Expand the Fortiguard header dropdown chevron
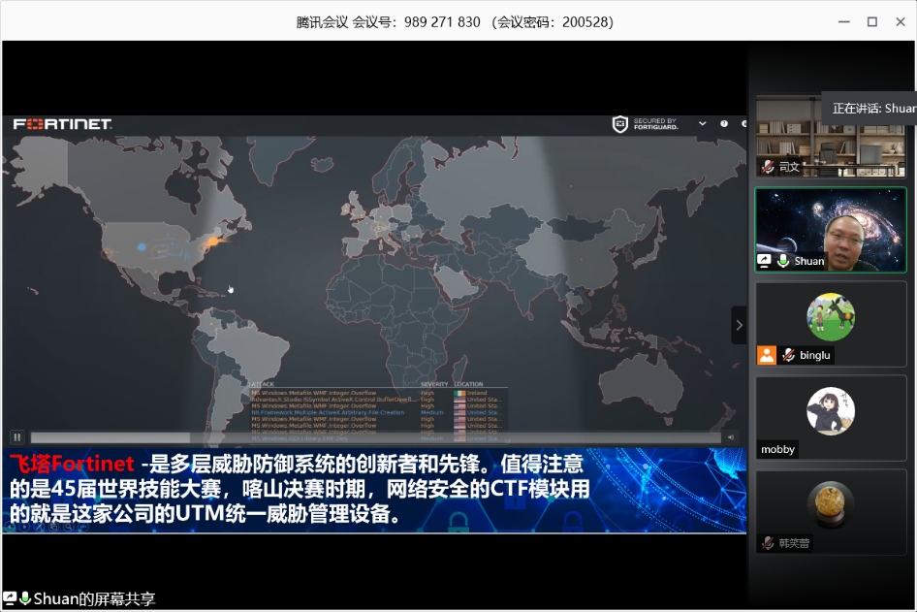Image resolution: width=917 pixels, height=612 pixels. [702, 124]
